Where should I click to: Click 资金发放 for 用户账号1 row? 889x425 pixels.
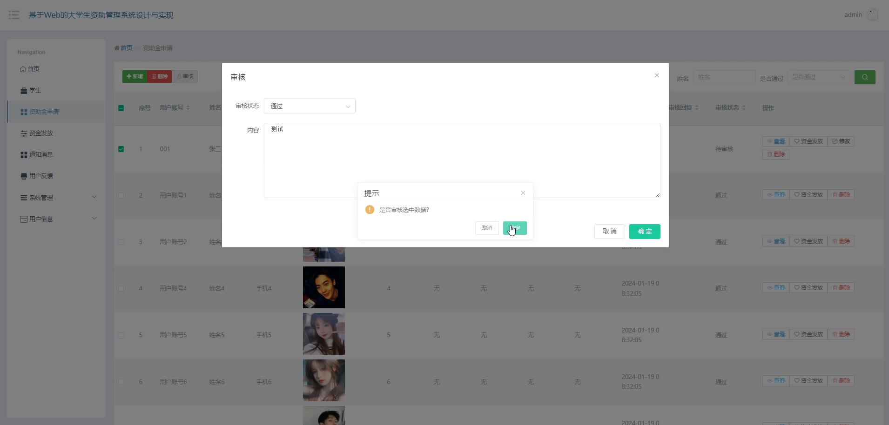click(x=808, y=195)
